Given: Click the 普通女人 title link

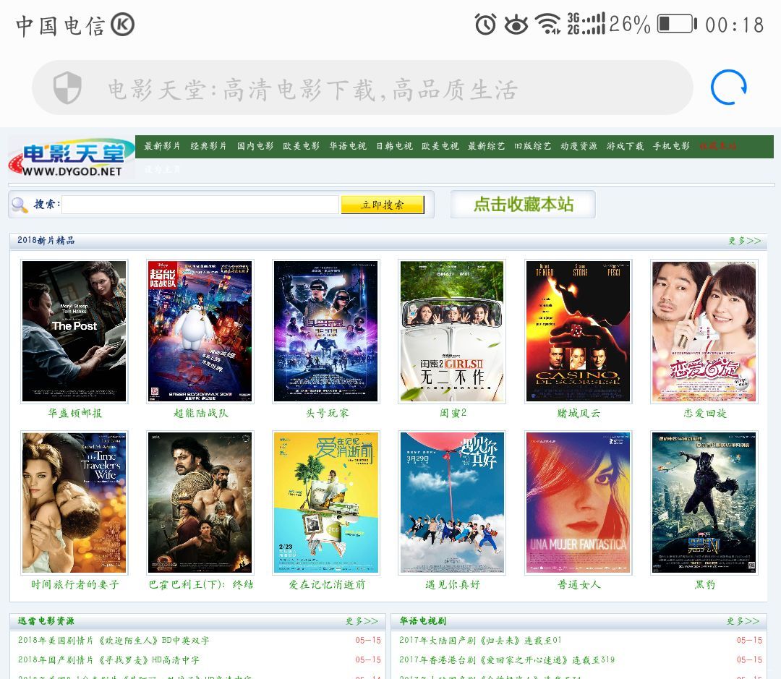Looking at the screenshot, I should point(579,584).
